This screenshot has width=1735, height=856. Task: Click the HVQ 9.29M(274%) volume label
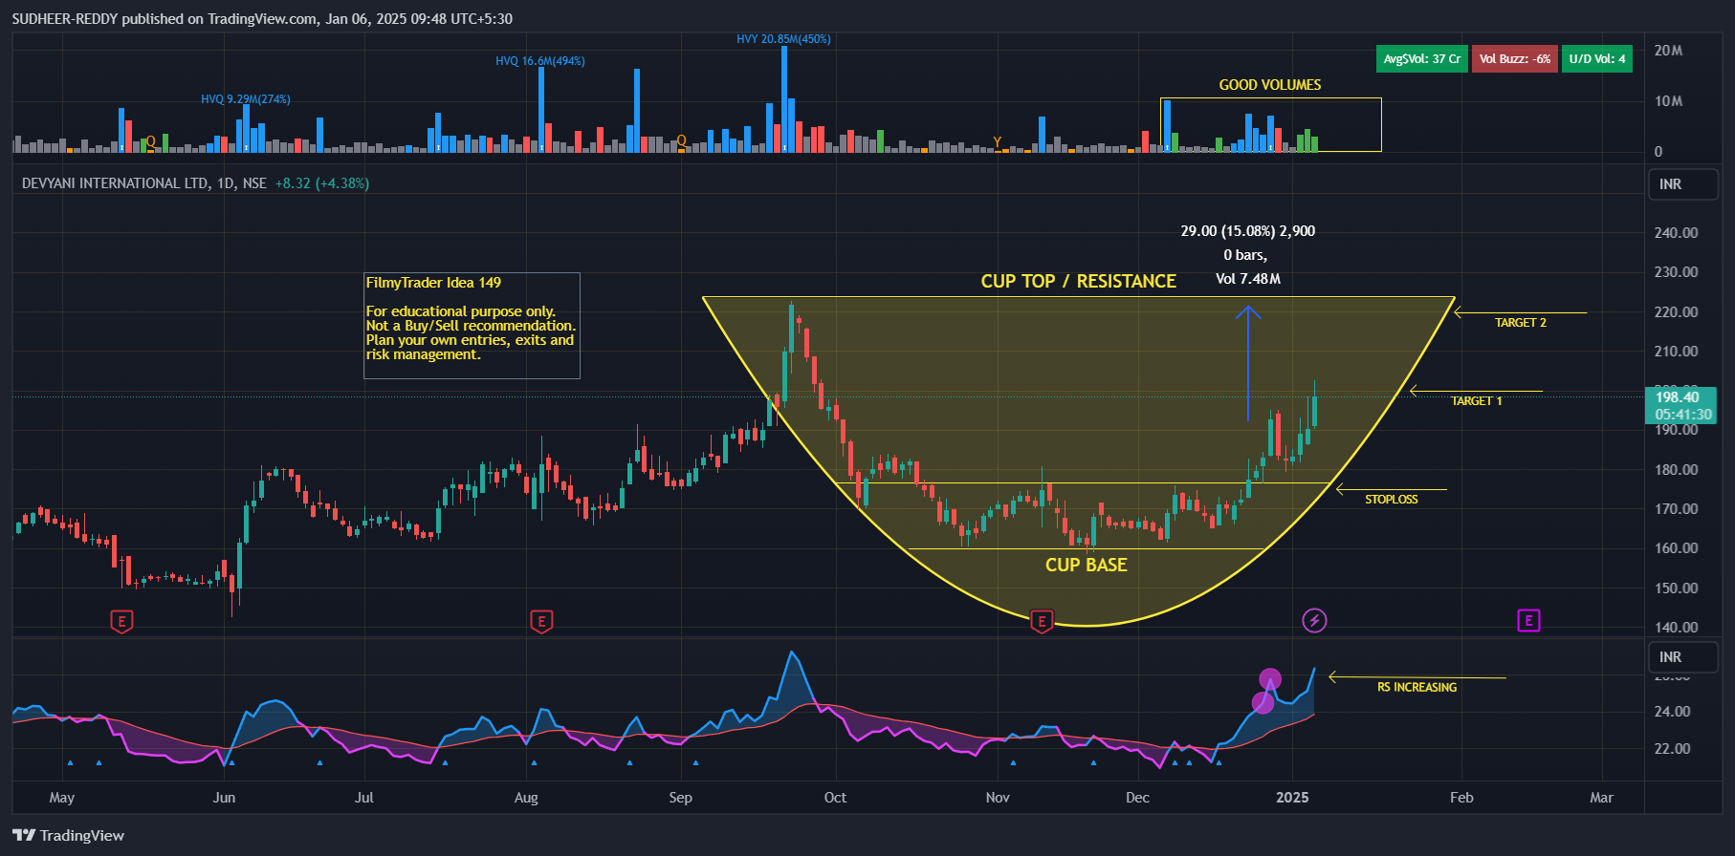tap(246, 99)
